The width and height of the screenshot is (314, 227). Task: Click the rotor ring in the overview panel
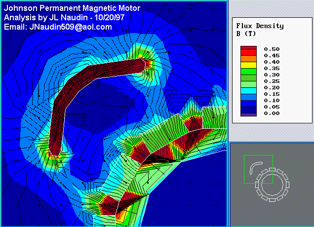(x=273, y=185)
